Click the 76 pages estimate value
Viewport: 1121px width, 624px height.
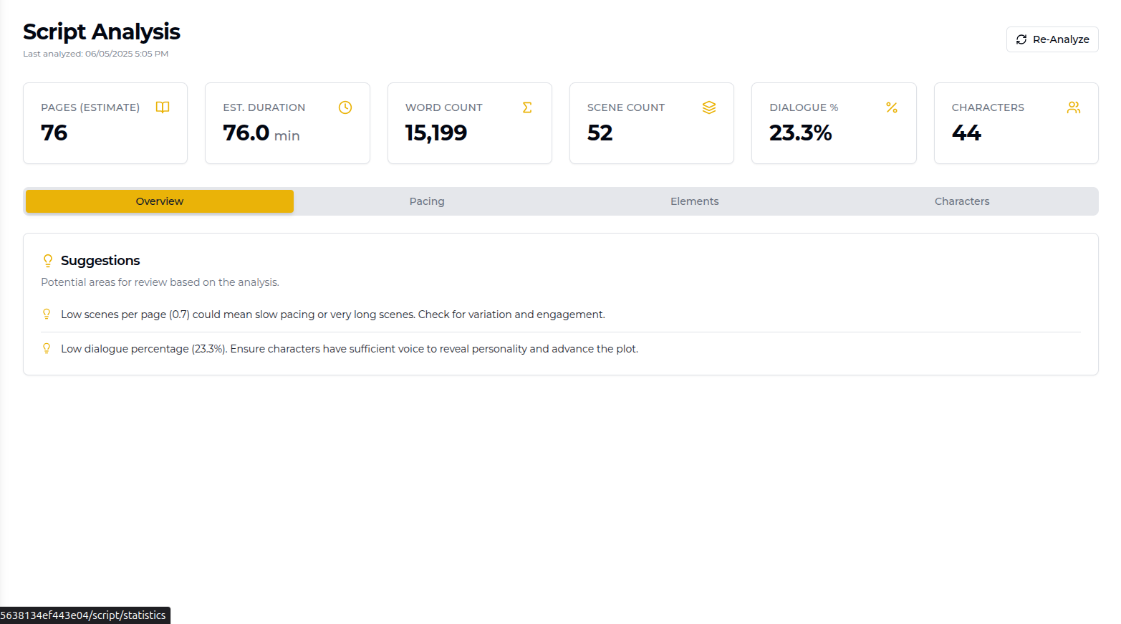[x=54, y=133]
